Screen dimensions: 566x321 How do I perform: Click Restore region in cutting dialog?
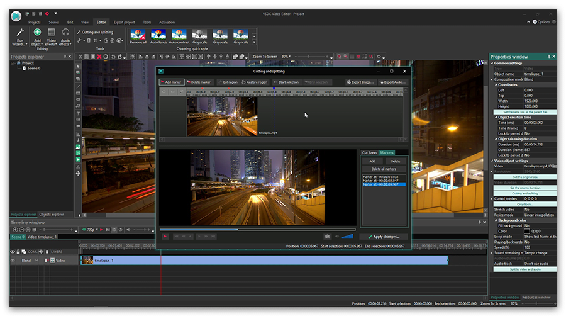click(255, 82)
